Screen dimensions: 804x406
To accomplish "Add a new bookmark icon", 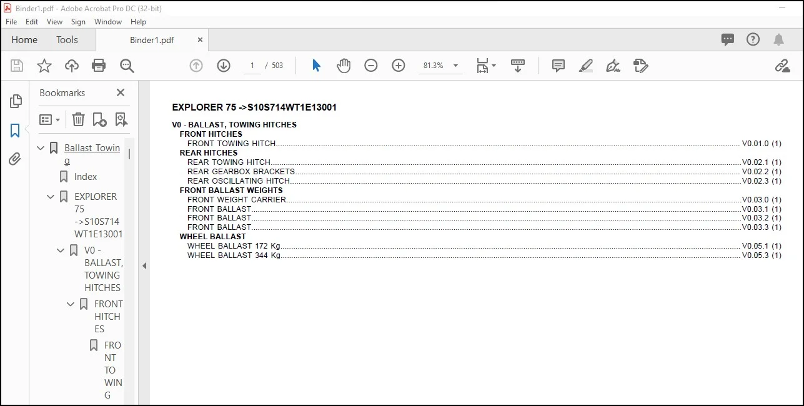I will 99,119.
